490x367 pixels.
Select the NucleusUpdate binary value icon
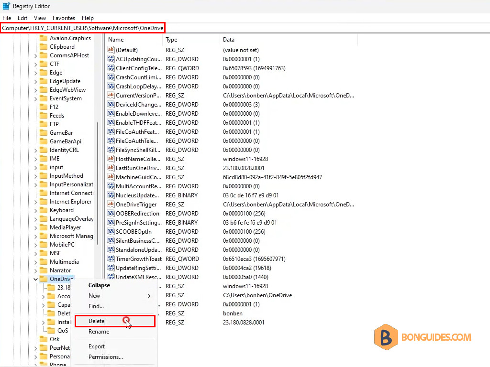(x=111, y=195)
